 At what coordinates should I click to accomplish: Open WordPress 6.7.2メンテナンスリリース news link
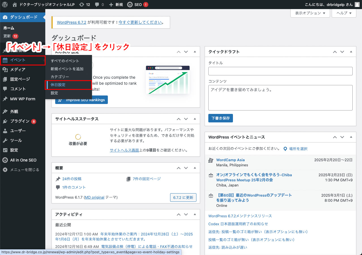240,216
